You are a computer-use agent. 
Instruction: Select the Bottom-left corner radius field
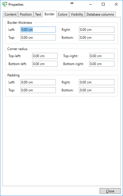pyautogui.click(x=45, y=64)
